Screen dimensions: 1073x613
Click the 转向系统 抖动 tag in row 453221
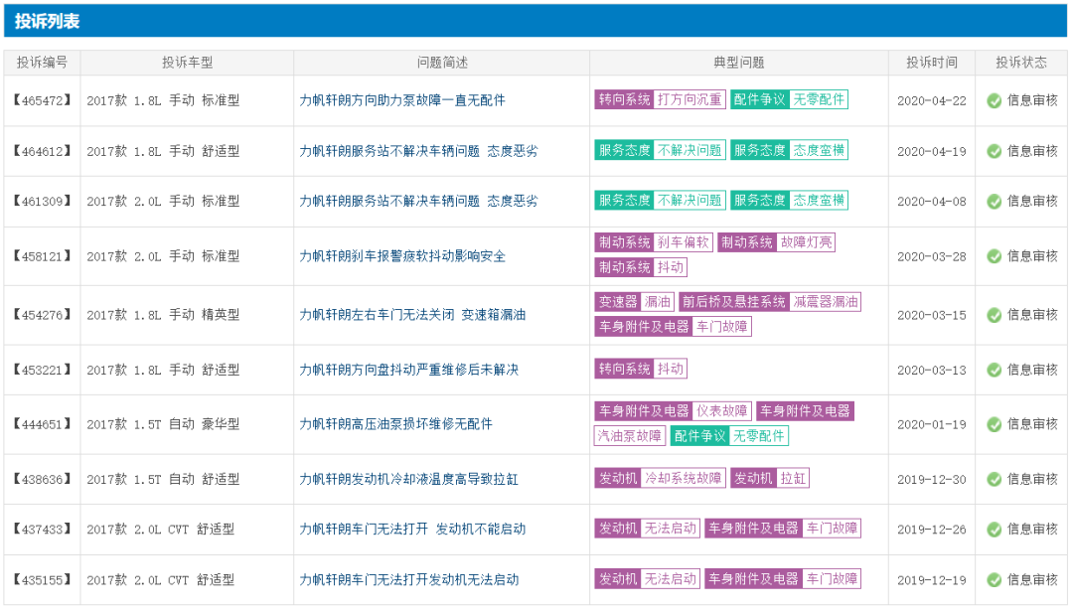pyautogui.click(x=641, y=369)
